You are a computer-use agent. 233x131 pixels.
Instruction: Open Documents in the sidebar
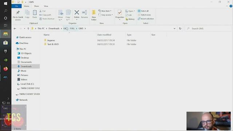pyautogui.click(x=24, y=62)
